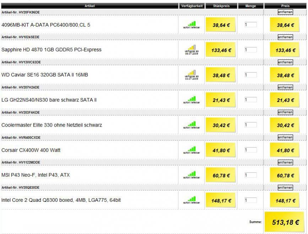Click quantity field for Intel Core 2 Quad
Image resolution: width=308 pixels, height=234 pixels.
(x=250, y=200)
